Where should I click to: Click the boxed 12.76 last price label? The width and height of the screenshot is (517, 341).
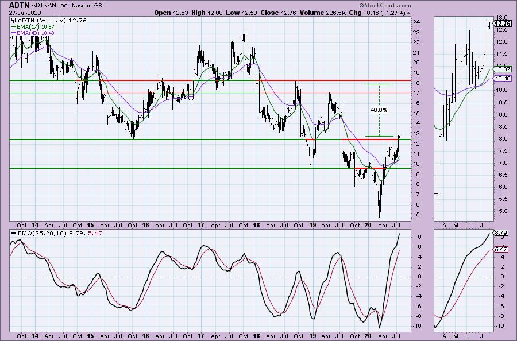coord(503,24)
